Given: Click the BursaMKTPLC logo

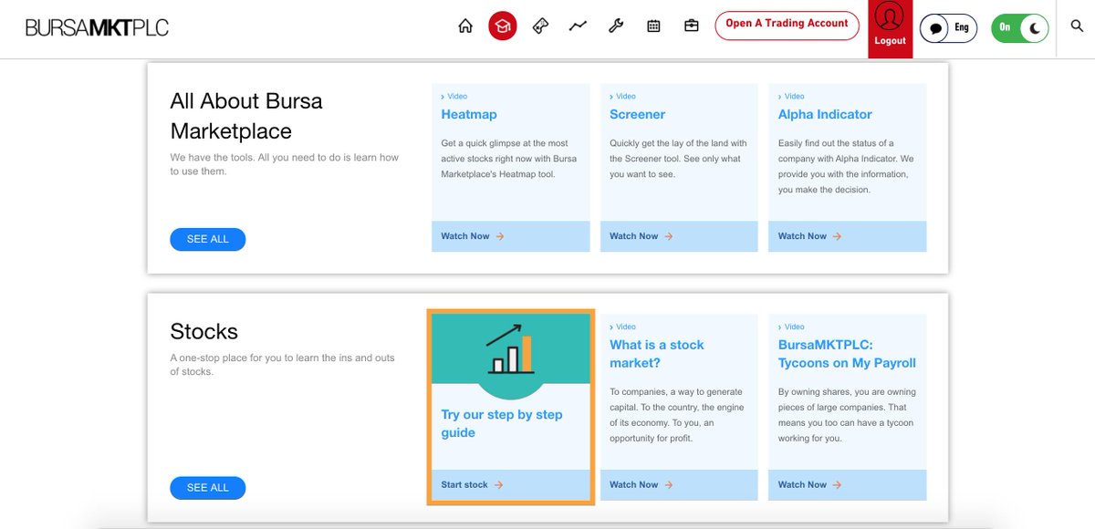Looking at the screenshot, I should (x=97, y=27).
